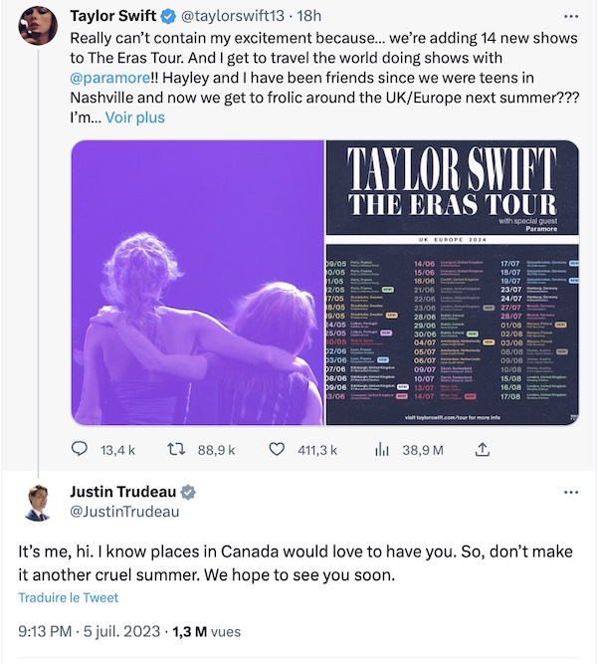Expand tweet text with Voir plus
Screen dimensions: 597x664
click(135, 117)
